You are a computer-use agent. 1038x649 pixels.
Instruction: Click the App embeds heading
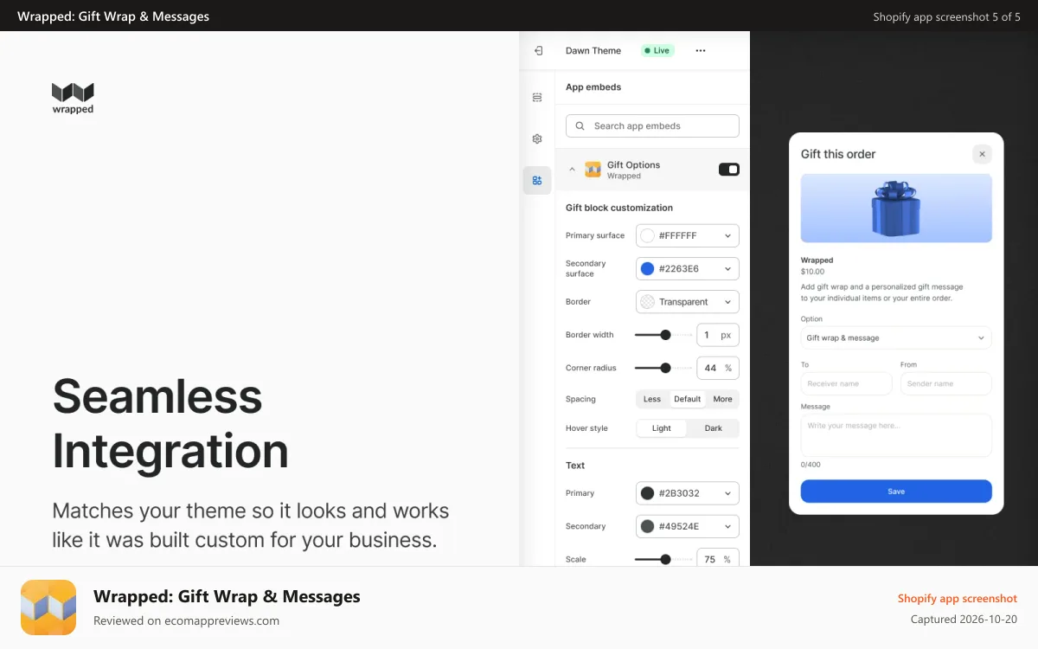click(593, 87)
